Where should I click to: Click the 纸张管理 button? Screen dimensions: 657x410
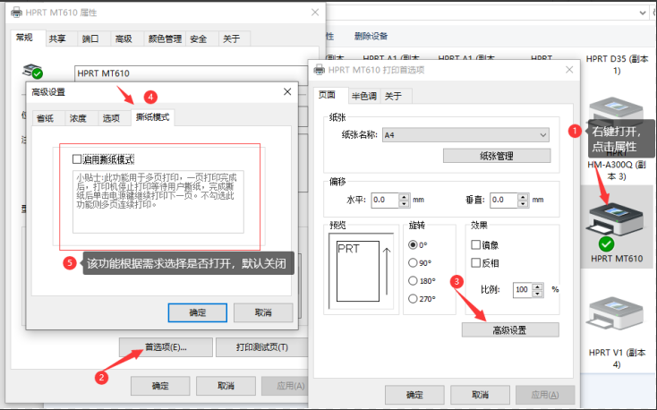click(496, 156)
